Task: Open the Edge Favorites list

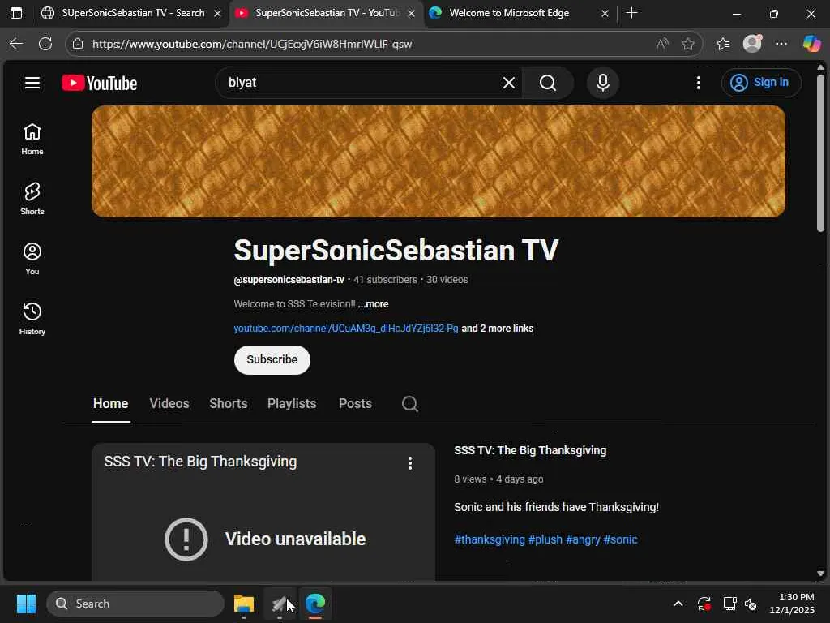Action: click(x=723, y=44)
